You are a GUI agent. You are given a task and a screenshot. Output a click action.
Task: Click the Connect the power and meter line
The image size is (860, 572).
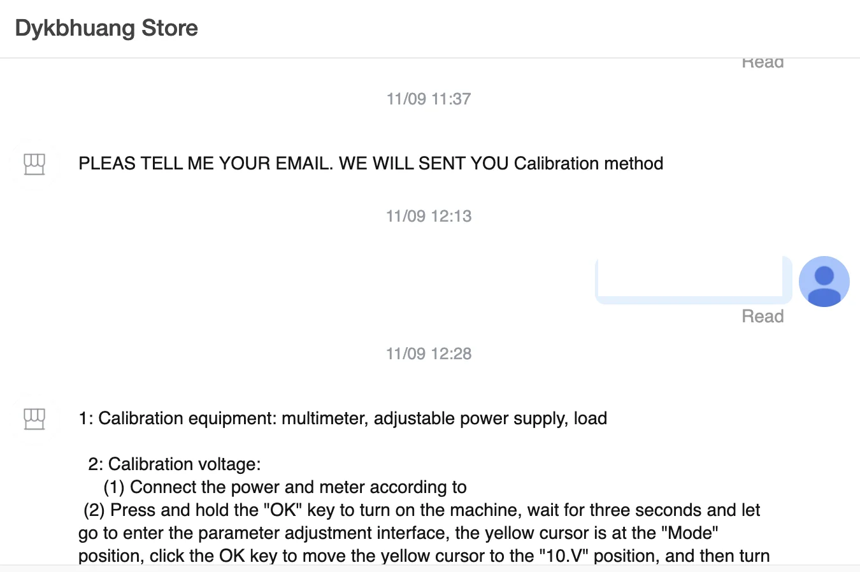[285, 487]
